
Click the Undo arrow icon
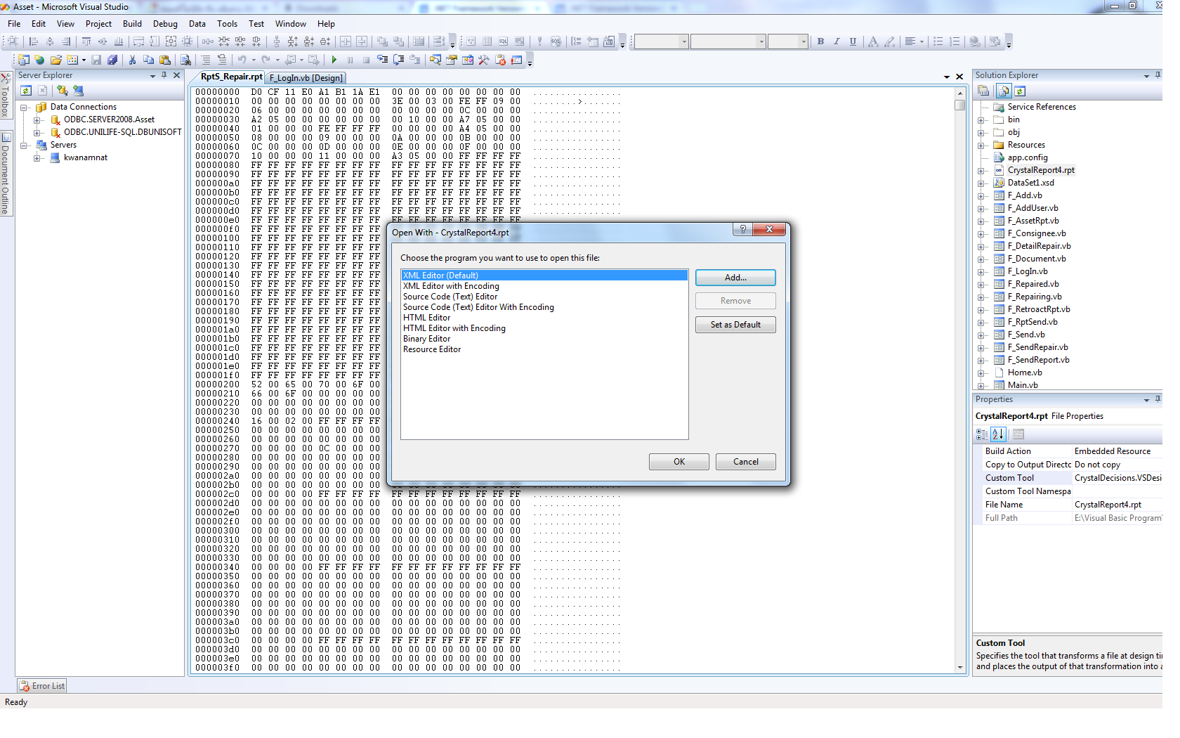242,60
